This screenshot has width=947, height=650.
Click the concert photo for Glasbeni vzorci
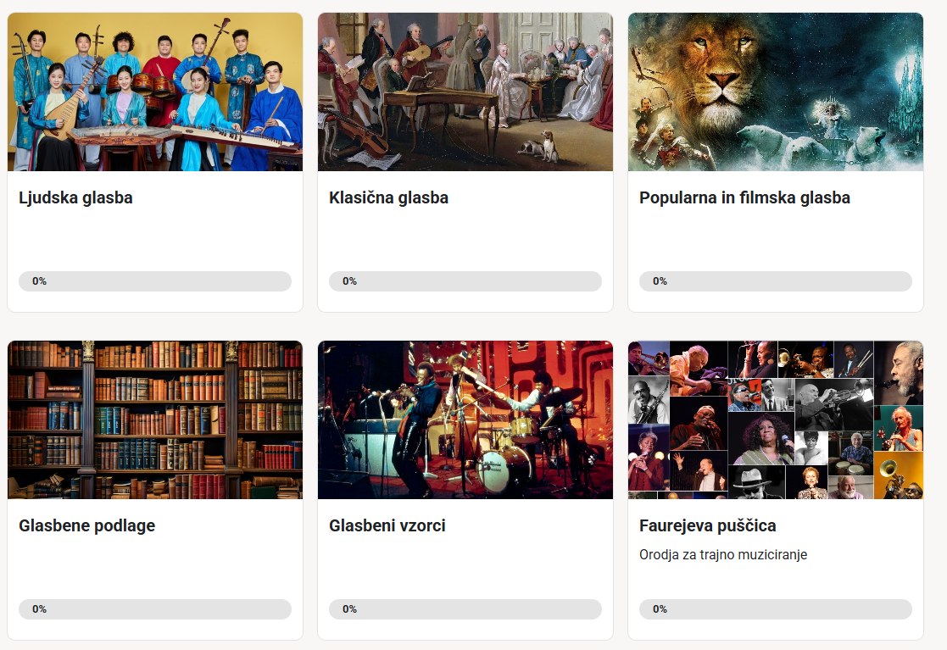(x=465, y=419)
